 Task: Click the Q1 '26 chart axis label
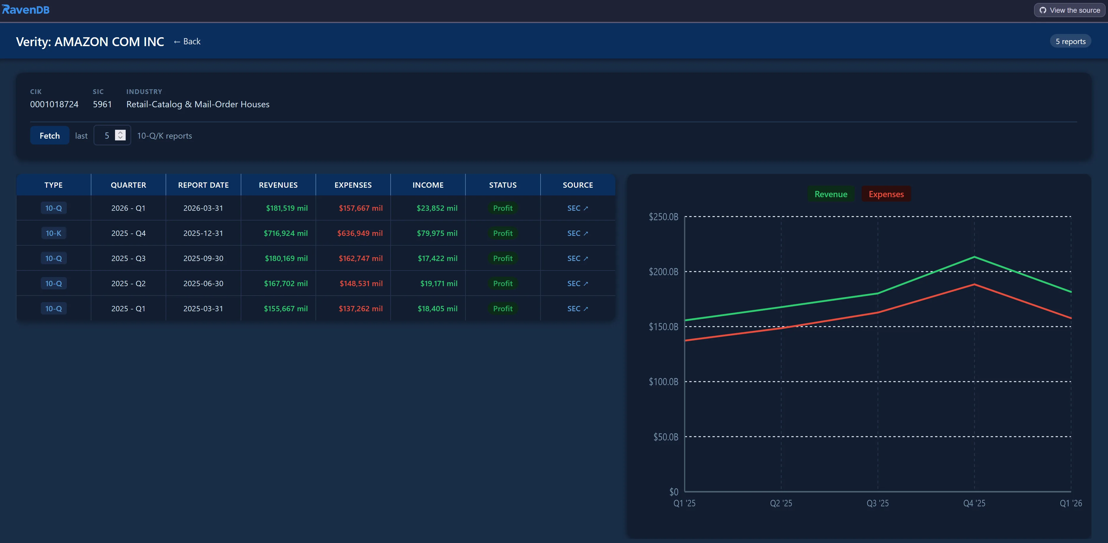pos(1070,503)
